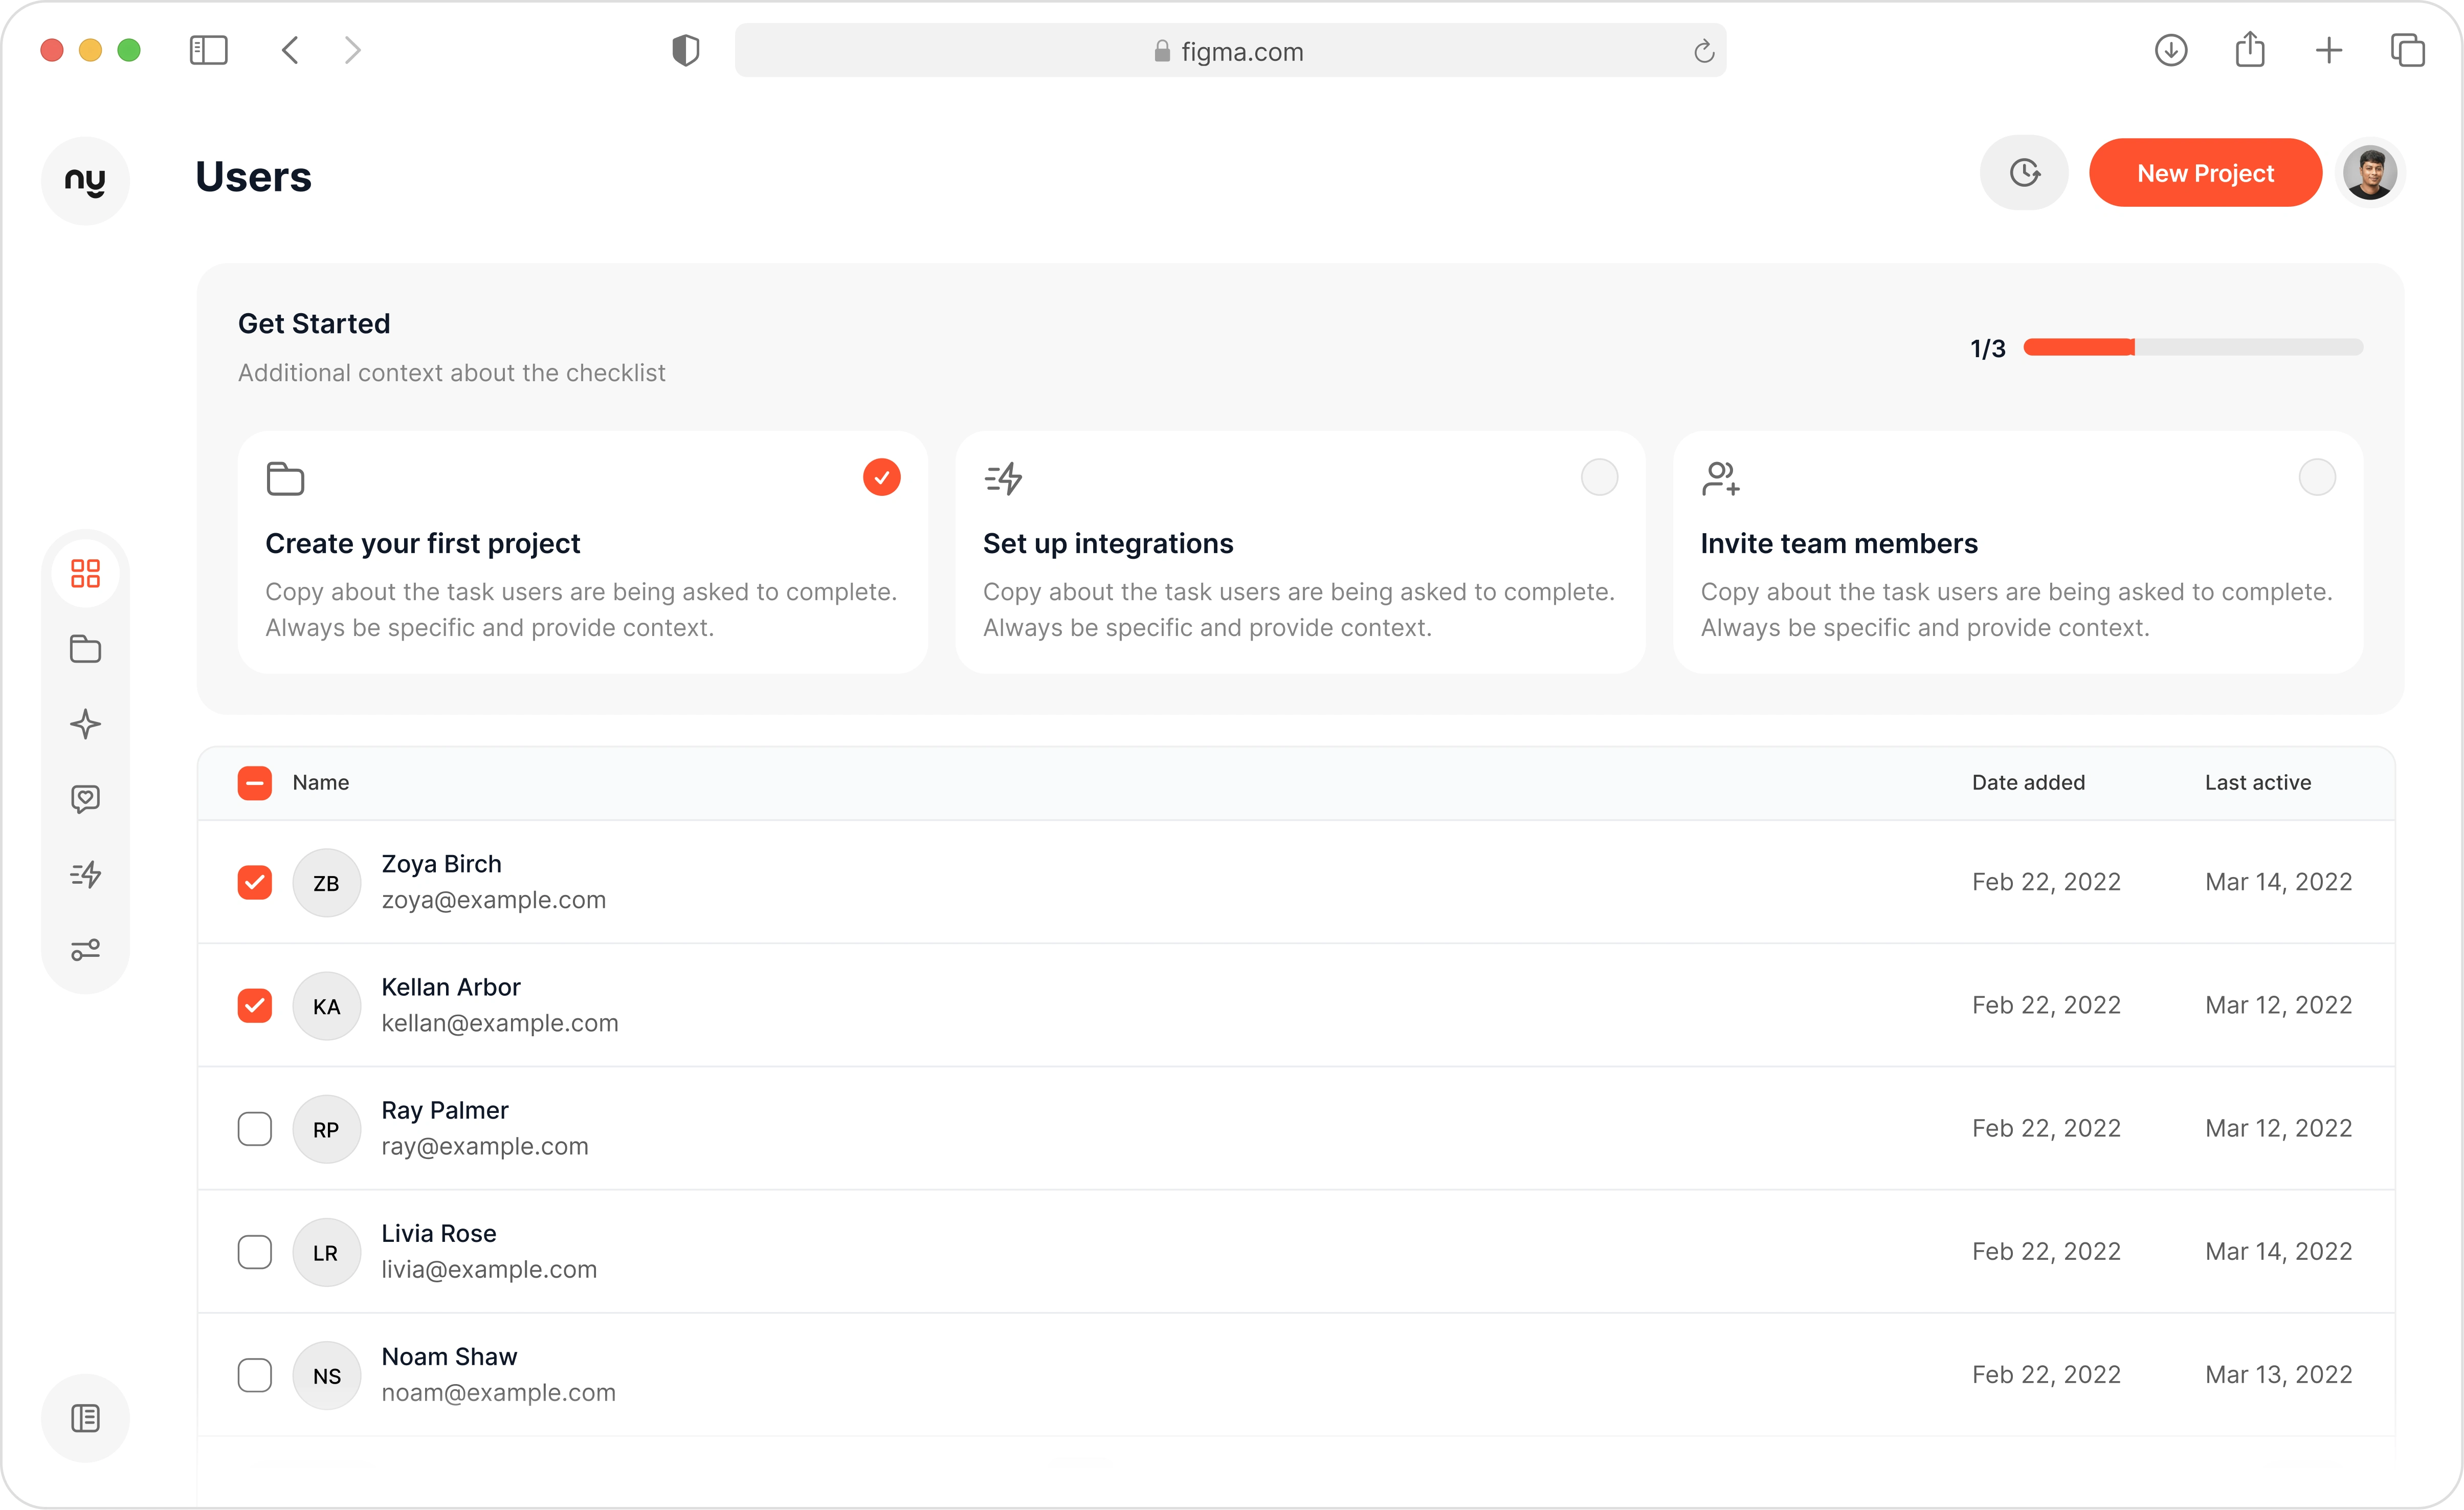Check Noam Shaw's row checkbox
Image resolution: width=2464 pixels, height=1510 pixels.
[x=254, y=1375]
